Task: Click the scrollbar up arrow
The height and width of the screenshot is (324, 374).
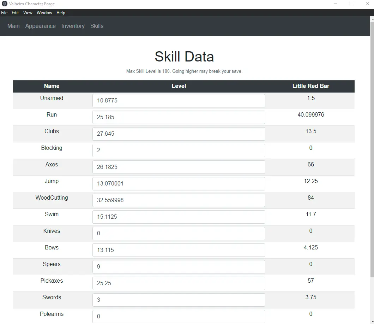Action: click(x=372, y=19)
